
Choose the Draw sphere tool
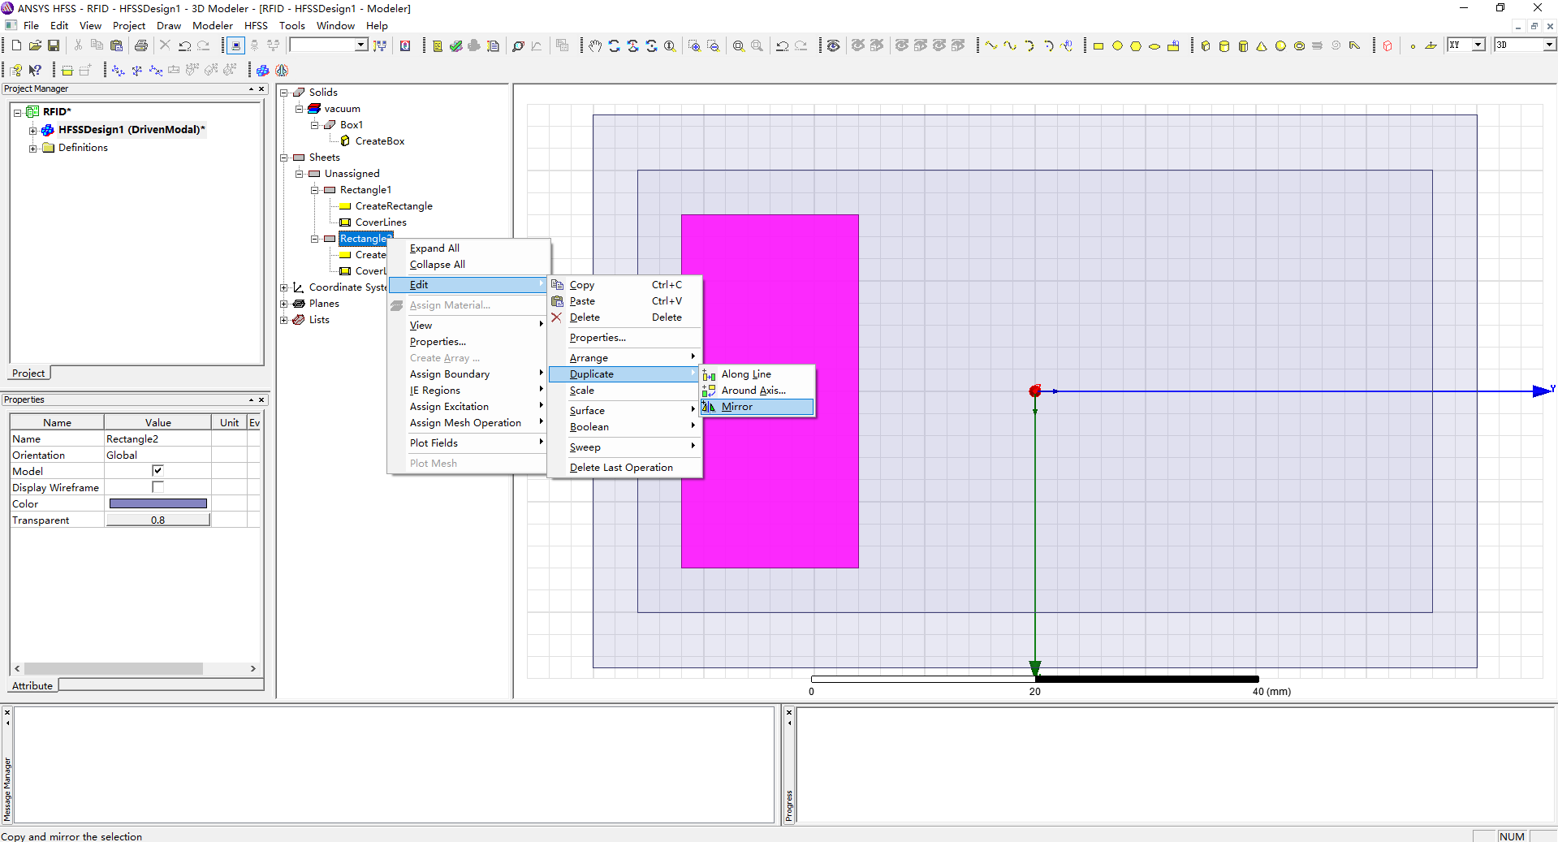1280,46
